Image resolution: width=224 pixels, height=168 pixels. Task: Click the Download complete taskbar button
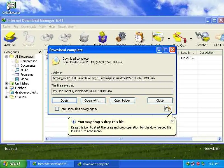pyautogui.click(x=96, y=164)
